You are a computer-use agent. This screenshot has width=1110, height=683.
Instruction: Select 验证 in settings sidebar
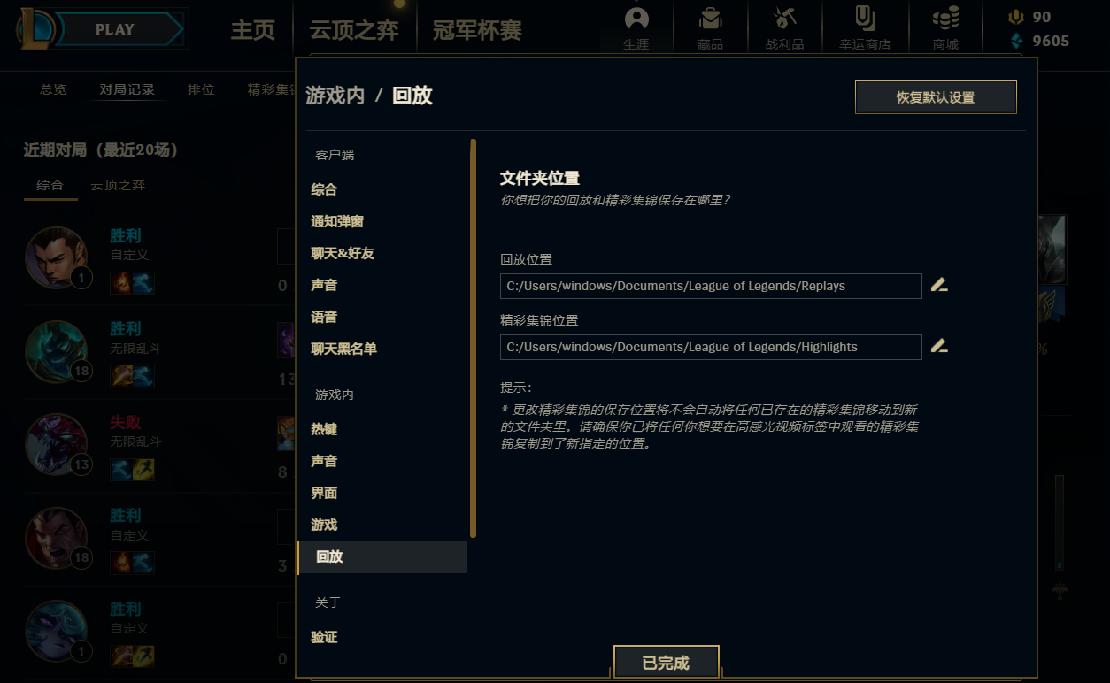pos(324,637)
